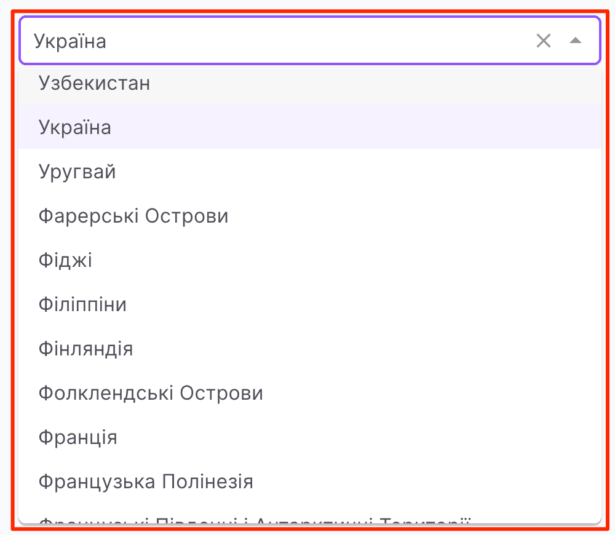The height and width of the screenshot is (535, 615).
Task: Click the text Україна inside the input
Action: (x=68, y=41)
